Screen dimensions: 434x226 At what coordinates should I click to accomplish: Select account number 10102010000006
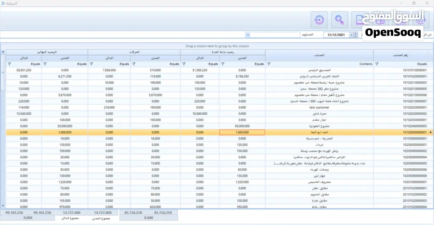[415, 95]
